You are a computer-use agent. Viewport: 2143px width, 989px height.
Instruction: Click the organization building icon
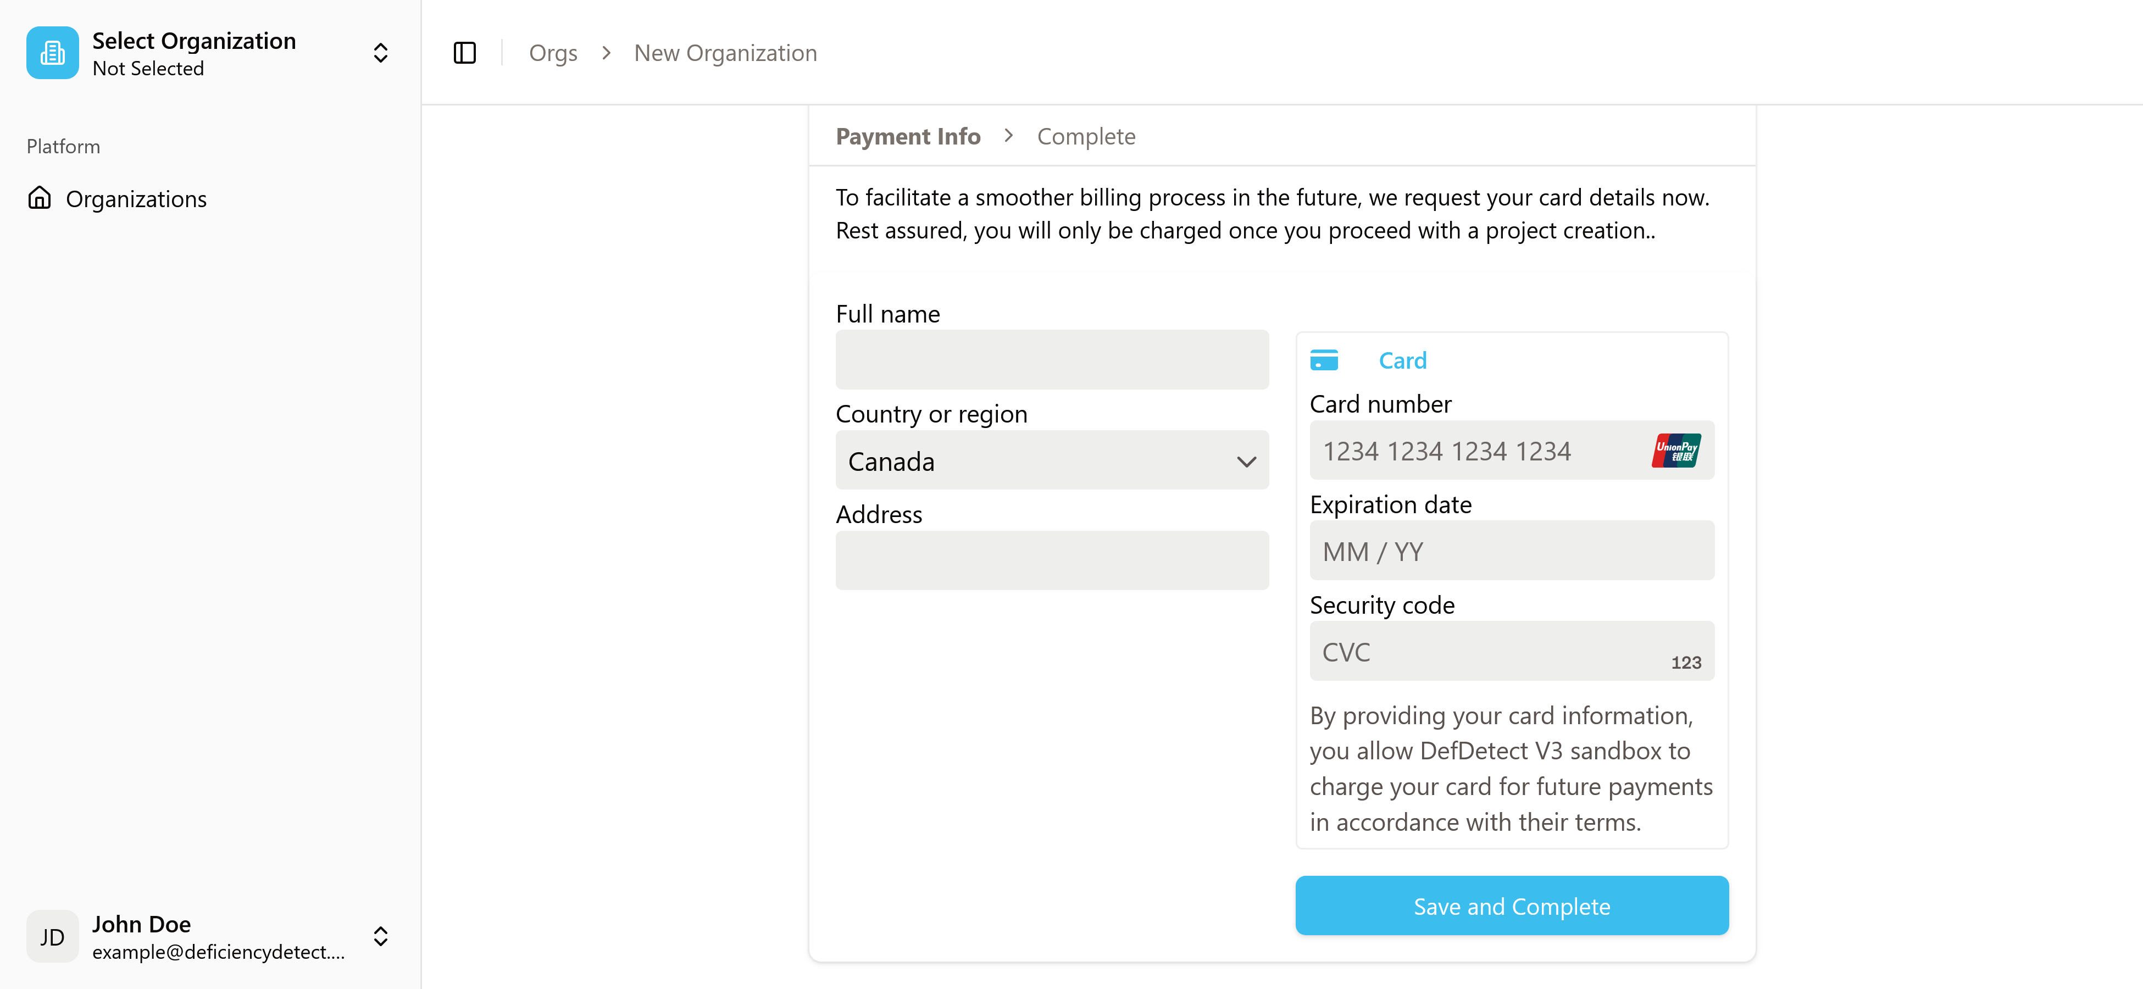click(x=52, y=53)
